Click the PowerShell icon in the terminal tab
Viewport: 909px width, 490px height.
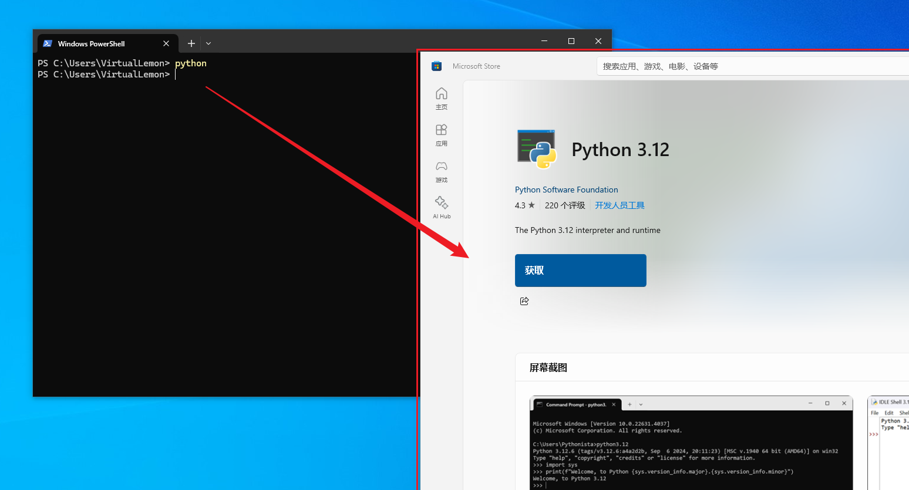point(48,43)
